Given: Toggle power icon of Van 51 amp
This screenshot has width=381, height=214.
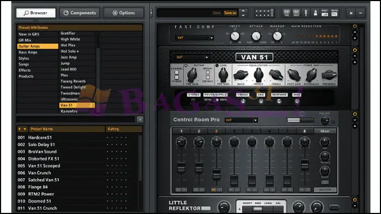Looking at the screenshot, I should [x=355, y=50].
